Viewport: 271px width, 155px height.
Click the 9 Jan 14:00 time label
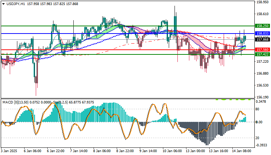coord(148,151)
